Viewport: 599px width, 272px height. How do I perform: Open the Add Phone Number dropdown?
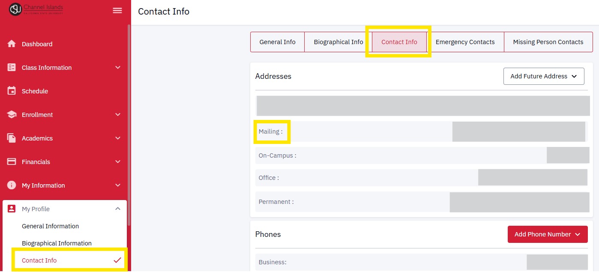[x=547, y=234]
